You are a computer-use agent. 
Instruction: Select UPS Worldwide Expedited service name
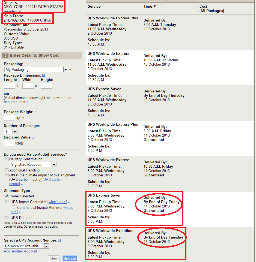click(x=111, y=231)
